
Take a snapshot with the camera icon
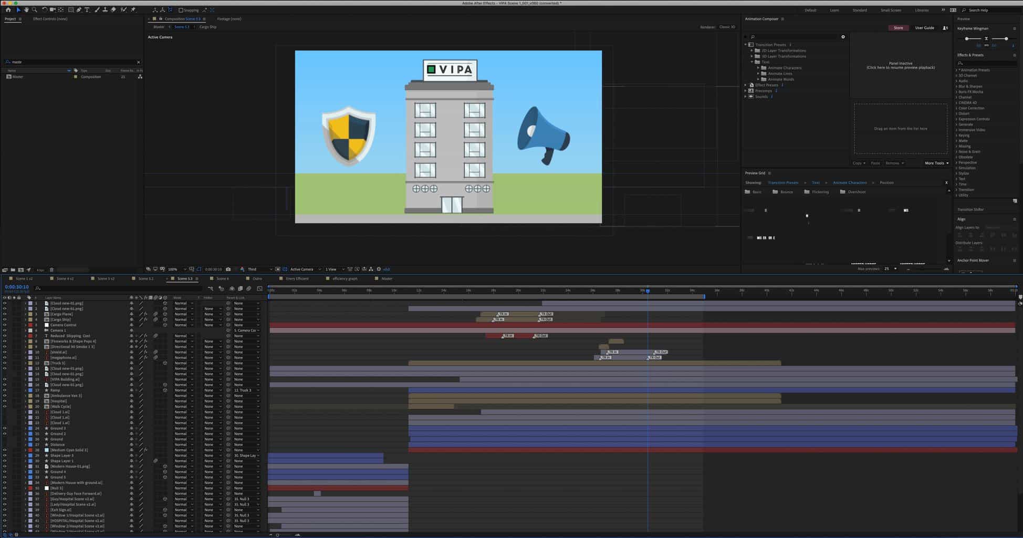pos(228,270)
